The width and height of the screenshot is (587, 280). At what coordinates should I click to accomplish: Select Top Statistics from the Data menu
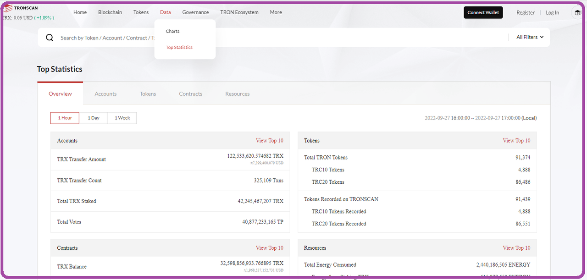click(179, 47)
